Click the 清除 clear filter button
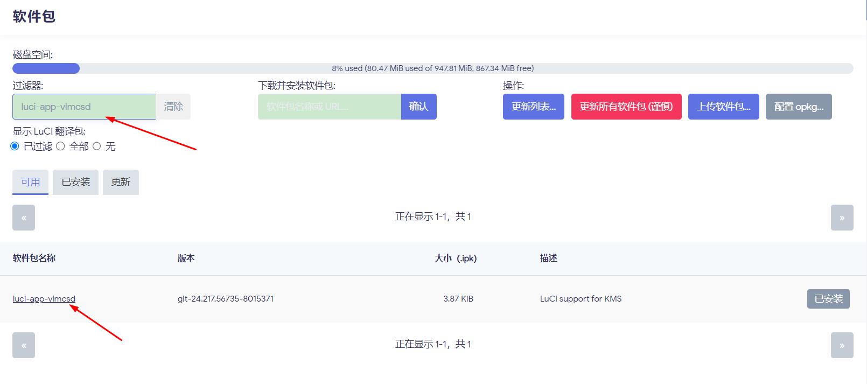867x384 pixels. [173, 107]
